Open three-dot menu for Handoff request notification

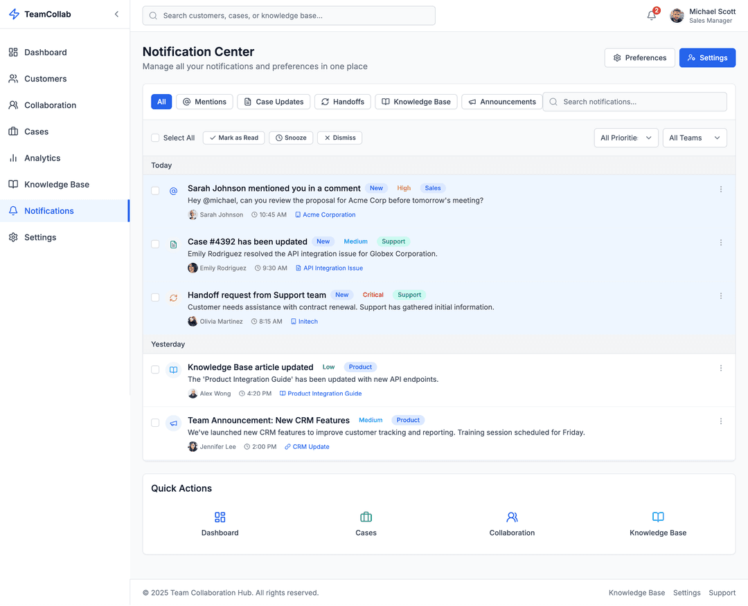click(721, 296)
